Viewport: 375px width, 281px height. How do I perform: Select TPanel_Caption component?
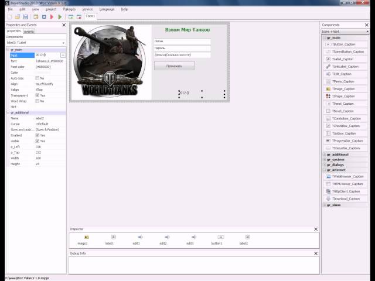345,104
